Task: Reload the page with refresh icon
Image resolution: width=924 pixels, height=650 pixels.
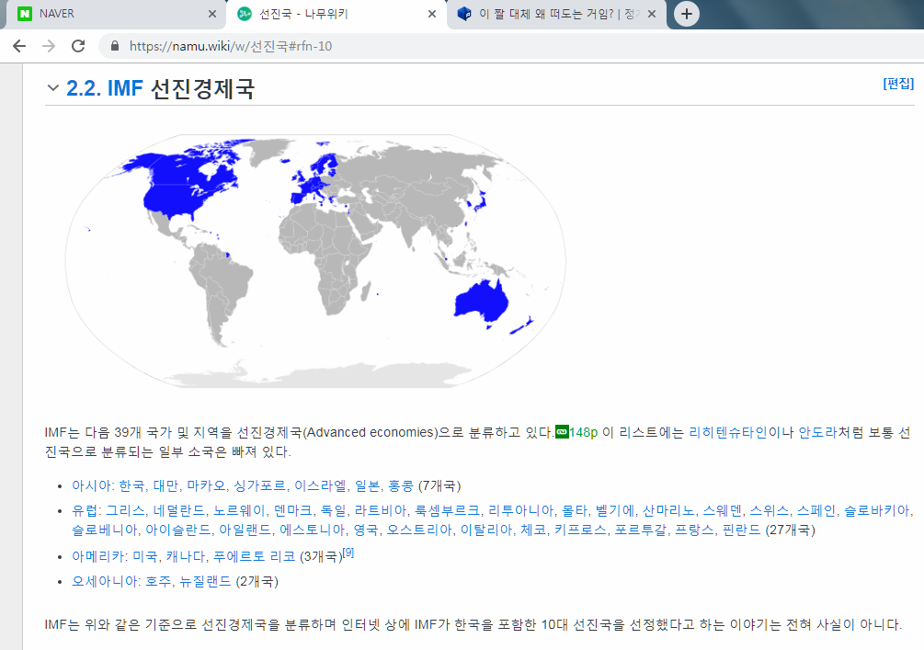Action: pos(78,46)
